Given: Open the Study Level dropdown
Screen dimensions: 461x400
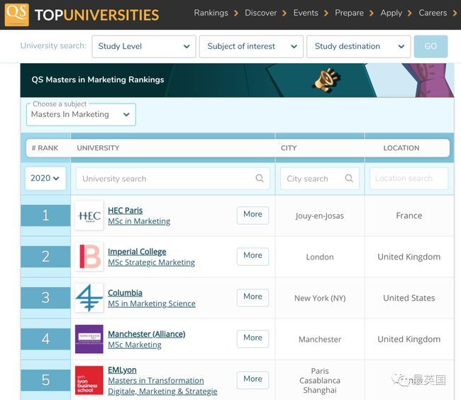Looking at the screenshot, I should tap(144, 46).
